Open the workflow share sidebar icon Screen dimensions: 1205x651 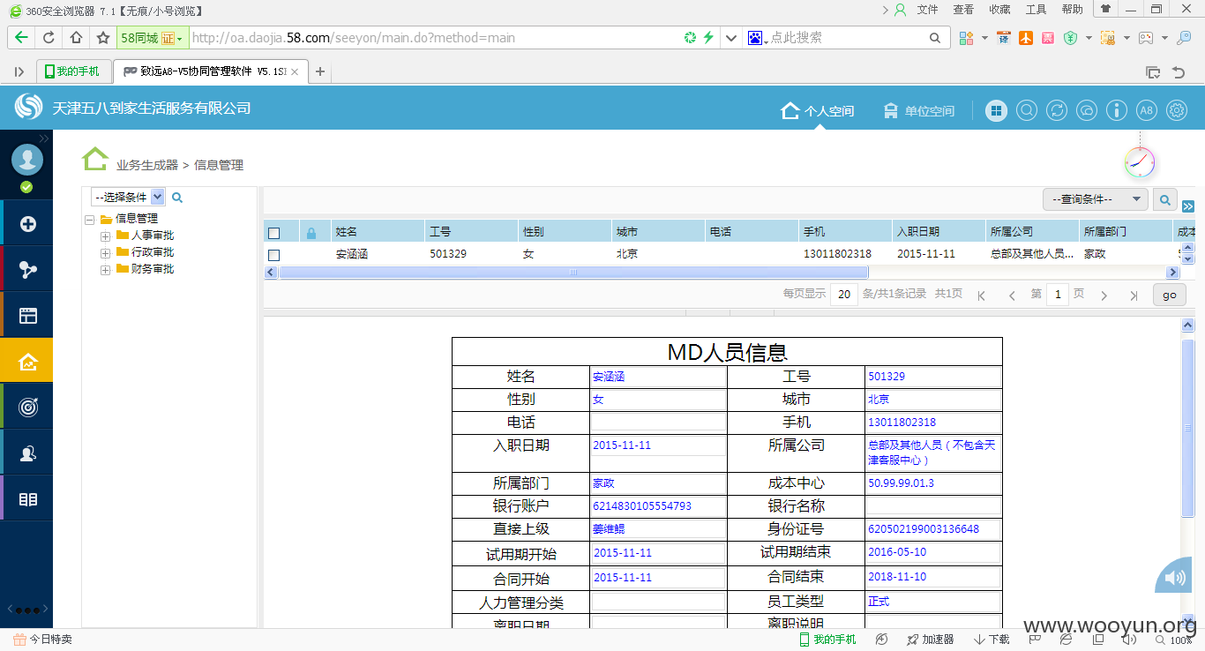point(27,270)
